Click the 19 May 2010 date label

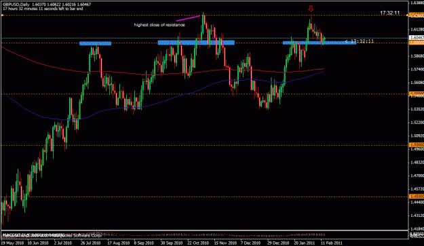pos(12,243)
